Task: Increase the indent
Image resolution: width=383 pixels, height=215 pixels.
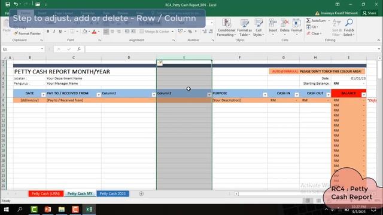Action: coord(133,32)
